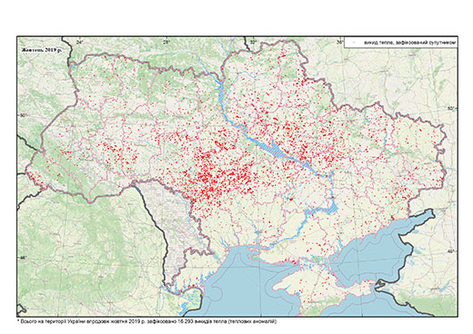Click the red heat-point legend symbol
Viewport: 473px width, 334px height.
[354, 44]
